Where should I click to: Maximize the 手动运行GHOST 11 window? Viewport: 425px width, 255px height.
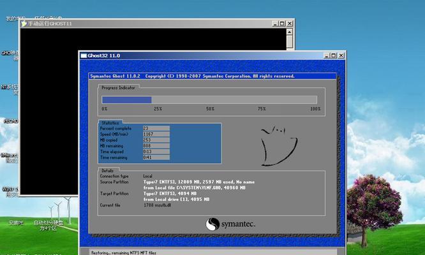coord(282,24)
